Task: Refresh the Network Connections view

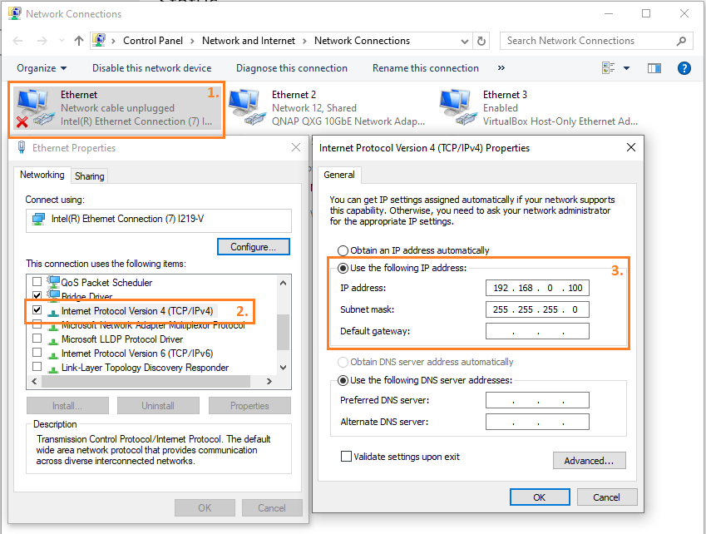Action: click(481, 41)
